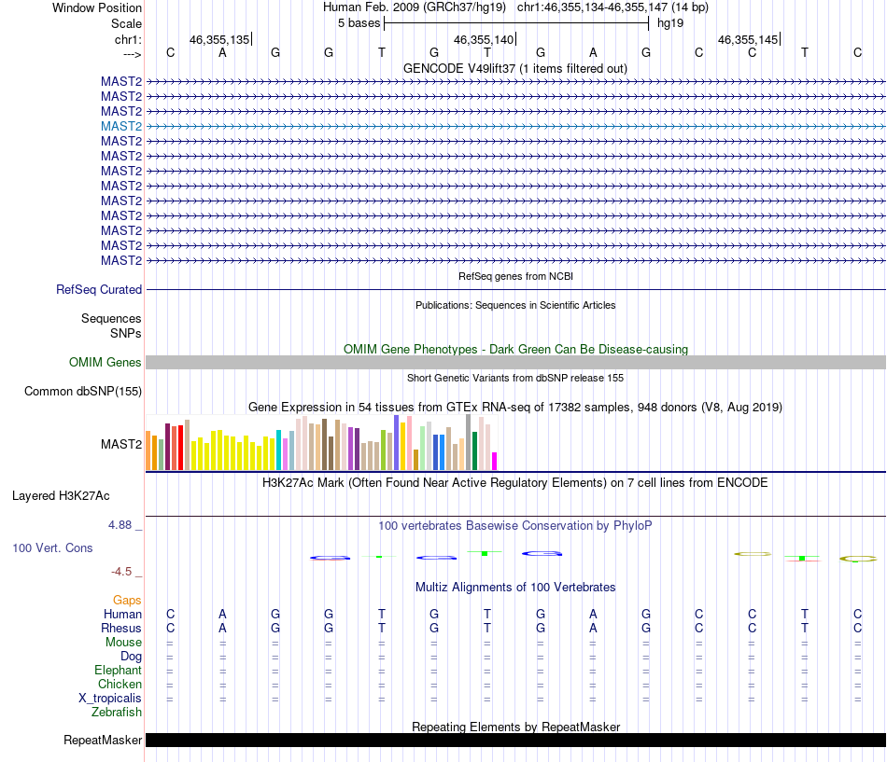Open the GENCODE V49lift37 track title
Viewport: 887px width, 762px height.
(x=515, y=68)
